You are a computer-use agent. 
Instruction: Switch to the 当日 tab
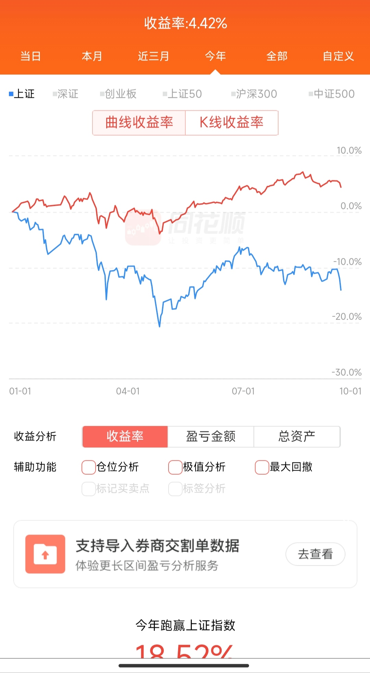30,56
